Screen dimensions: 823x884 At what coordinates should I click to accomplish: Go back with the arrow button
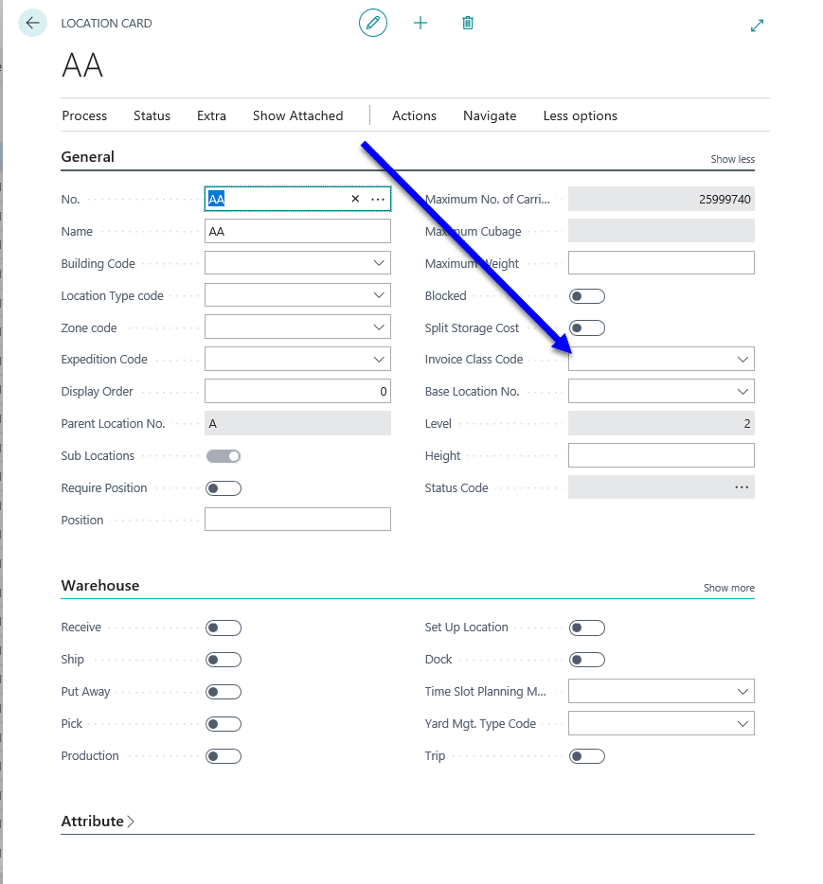click(33, 23)
